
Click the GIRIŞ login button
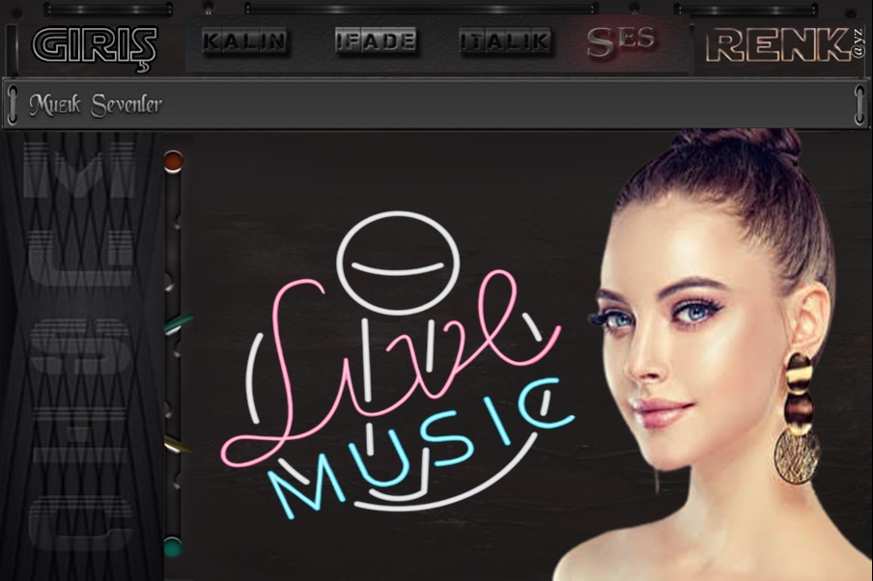[x=94, y=48]
